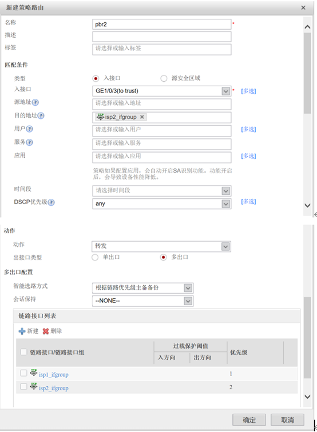Click 多选 link beside 入接口
317x432 pixels.
[248, 91]
